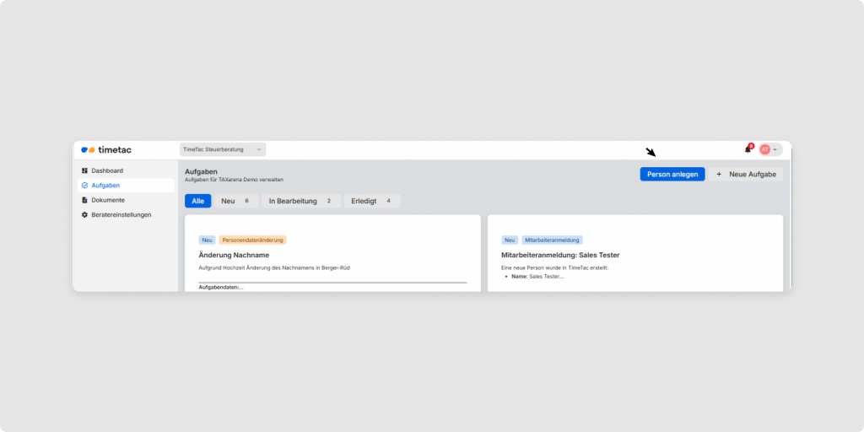Screen dimensions: 864x432
Task: Go to Beratereinstellungen in sidebar
Action: tap(121, 214)
